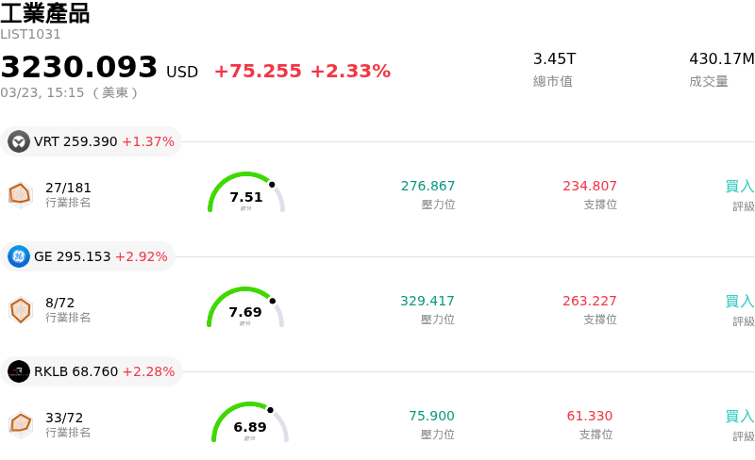Open the radar chart icon for RKLB

pyautogui.click(x=20, y=424)
